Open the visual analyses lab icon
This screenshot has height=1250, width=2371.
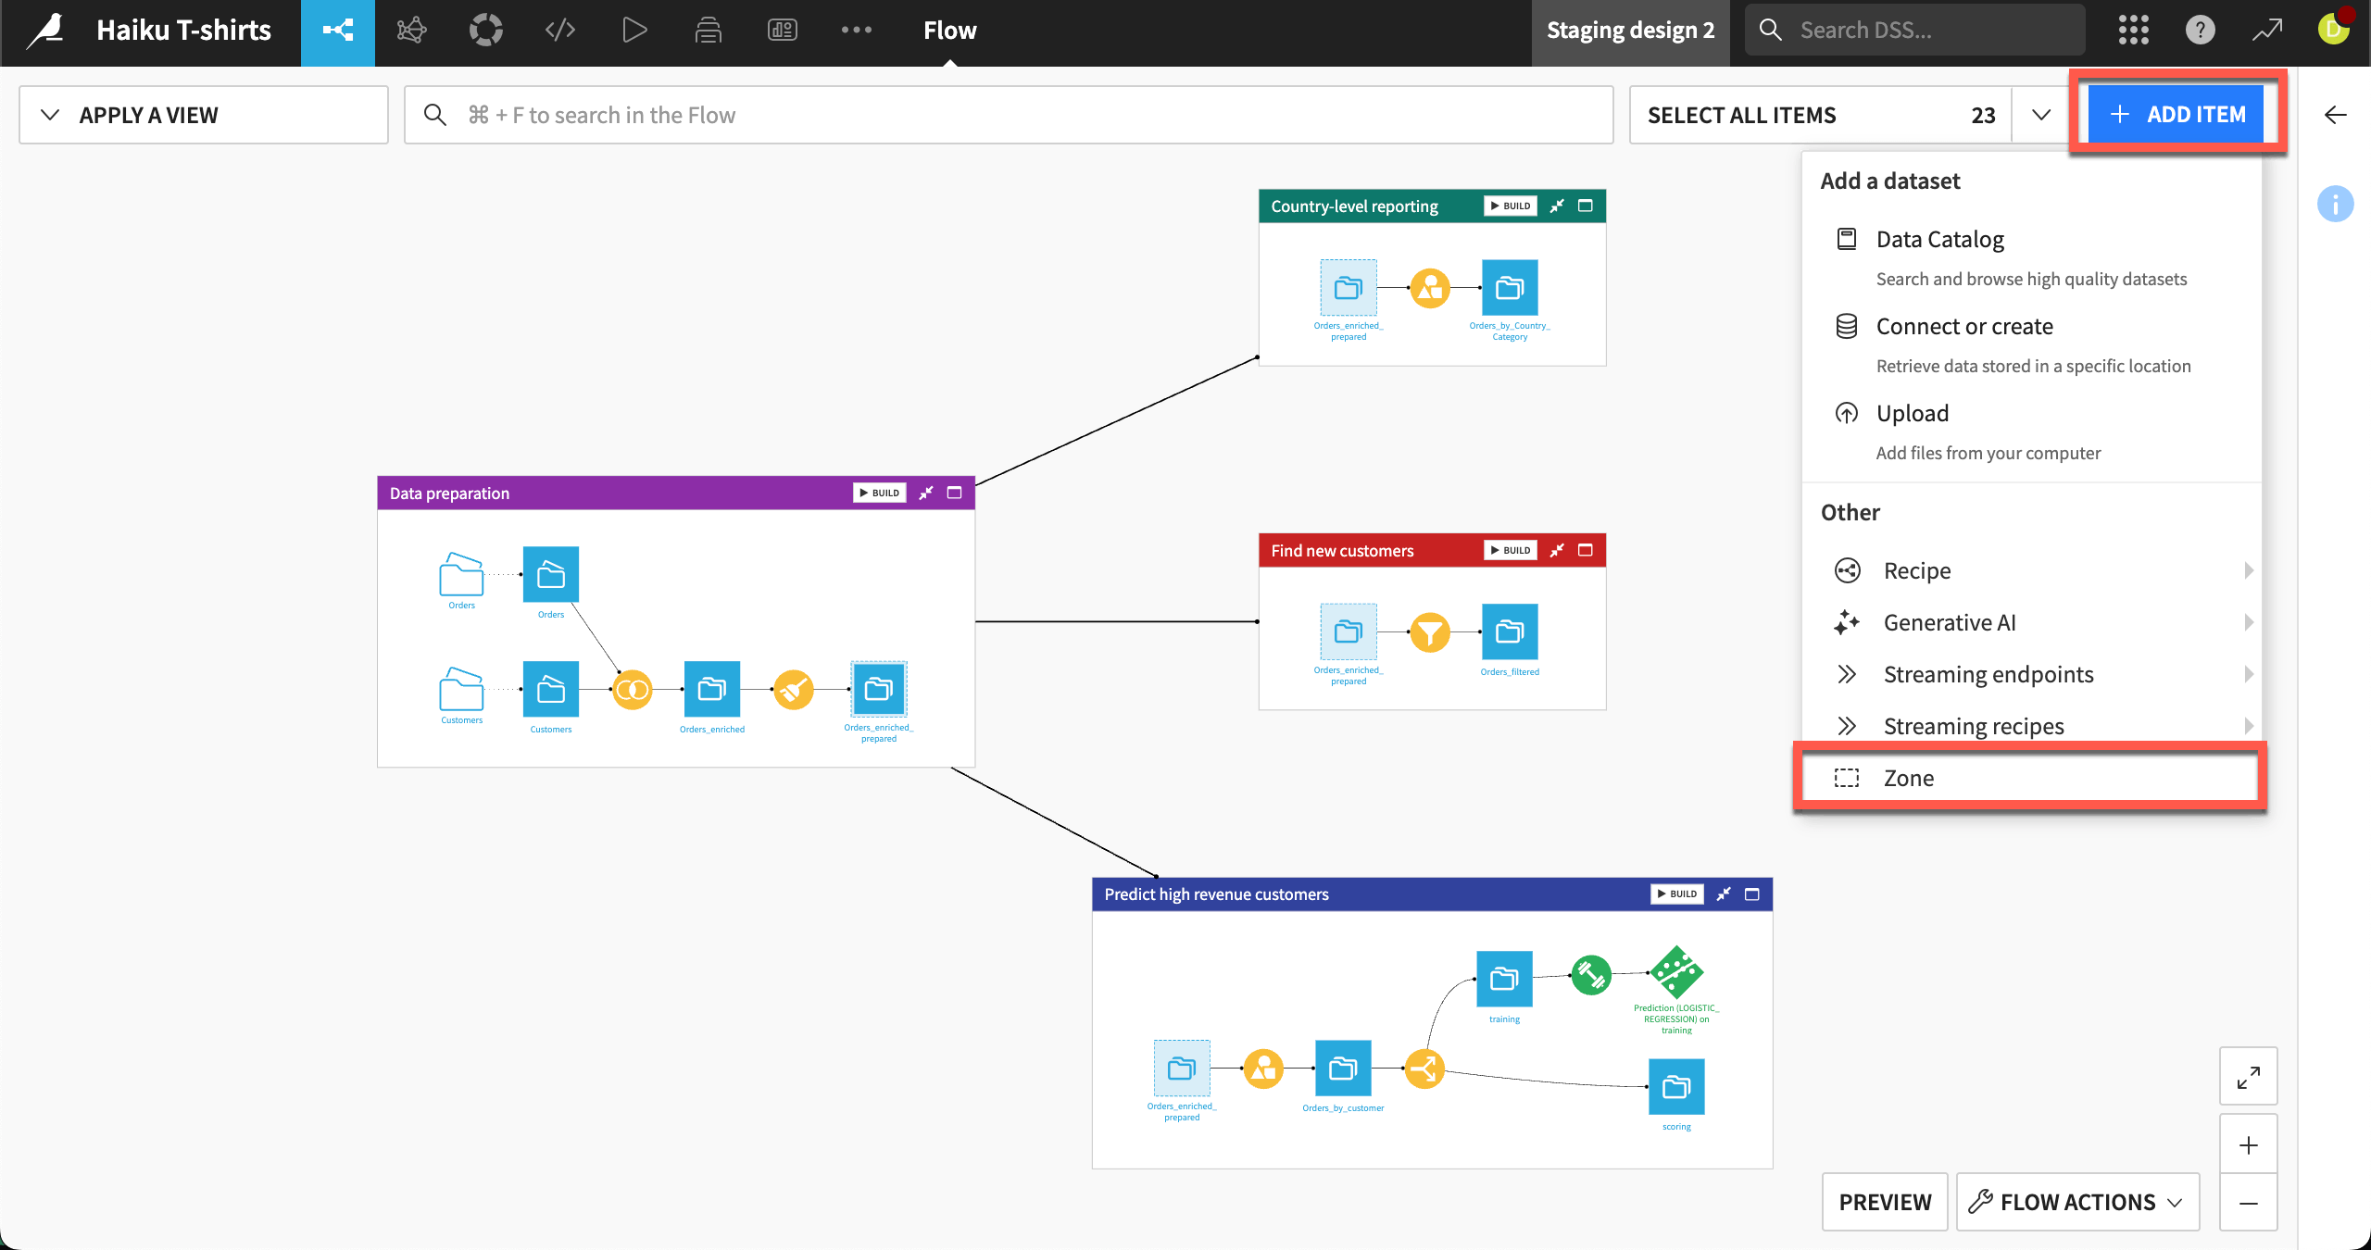coord(411,30)
